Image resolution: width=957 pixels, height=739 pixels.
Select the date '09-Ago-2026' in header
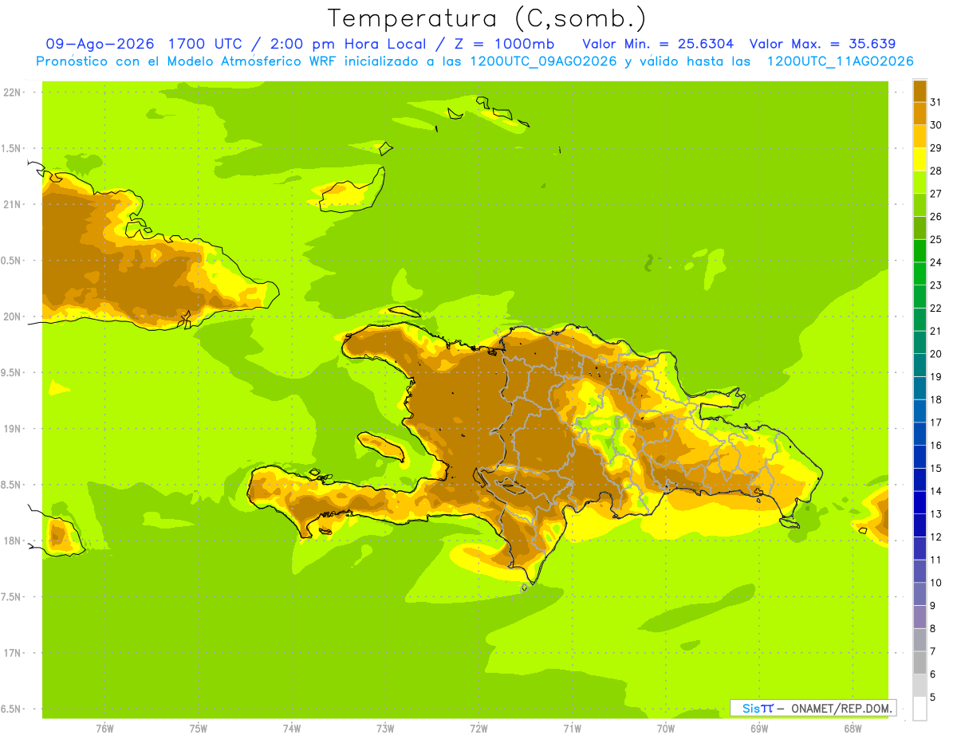coord(99,44)
